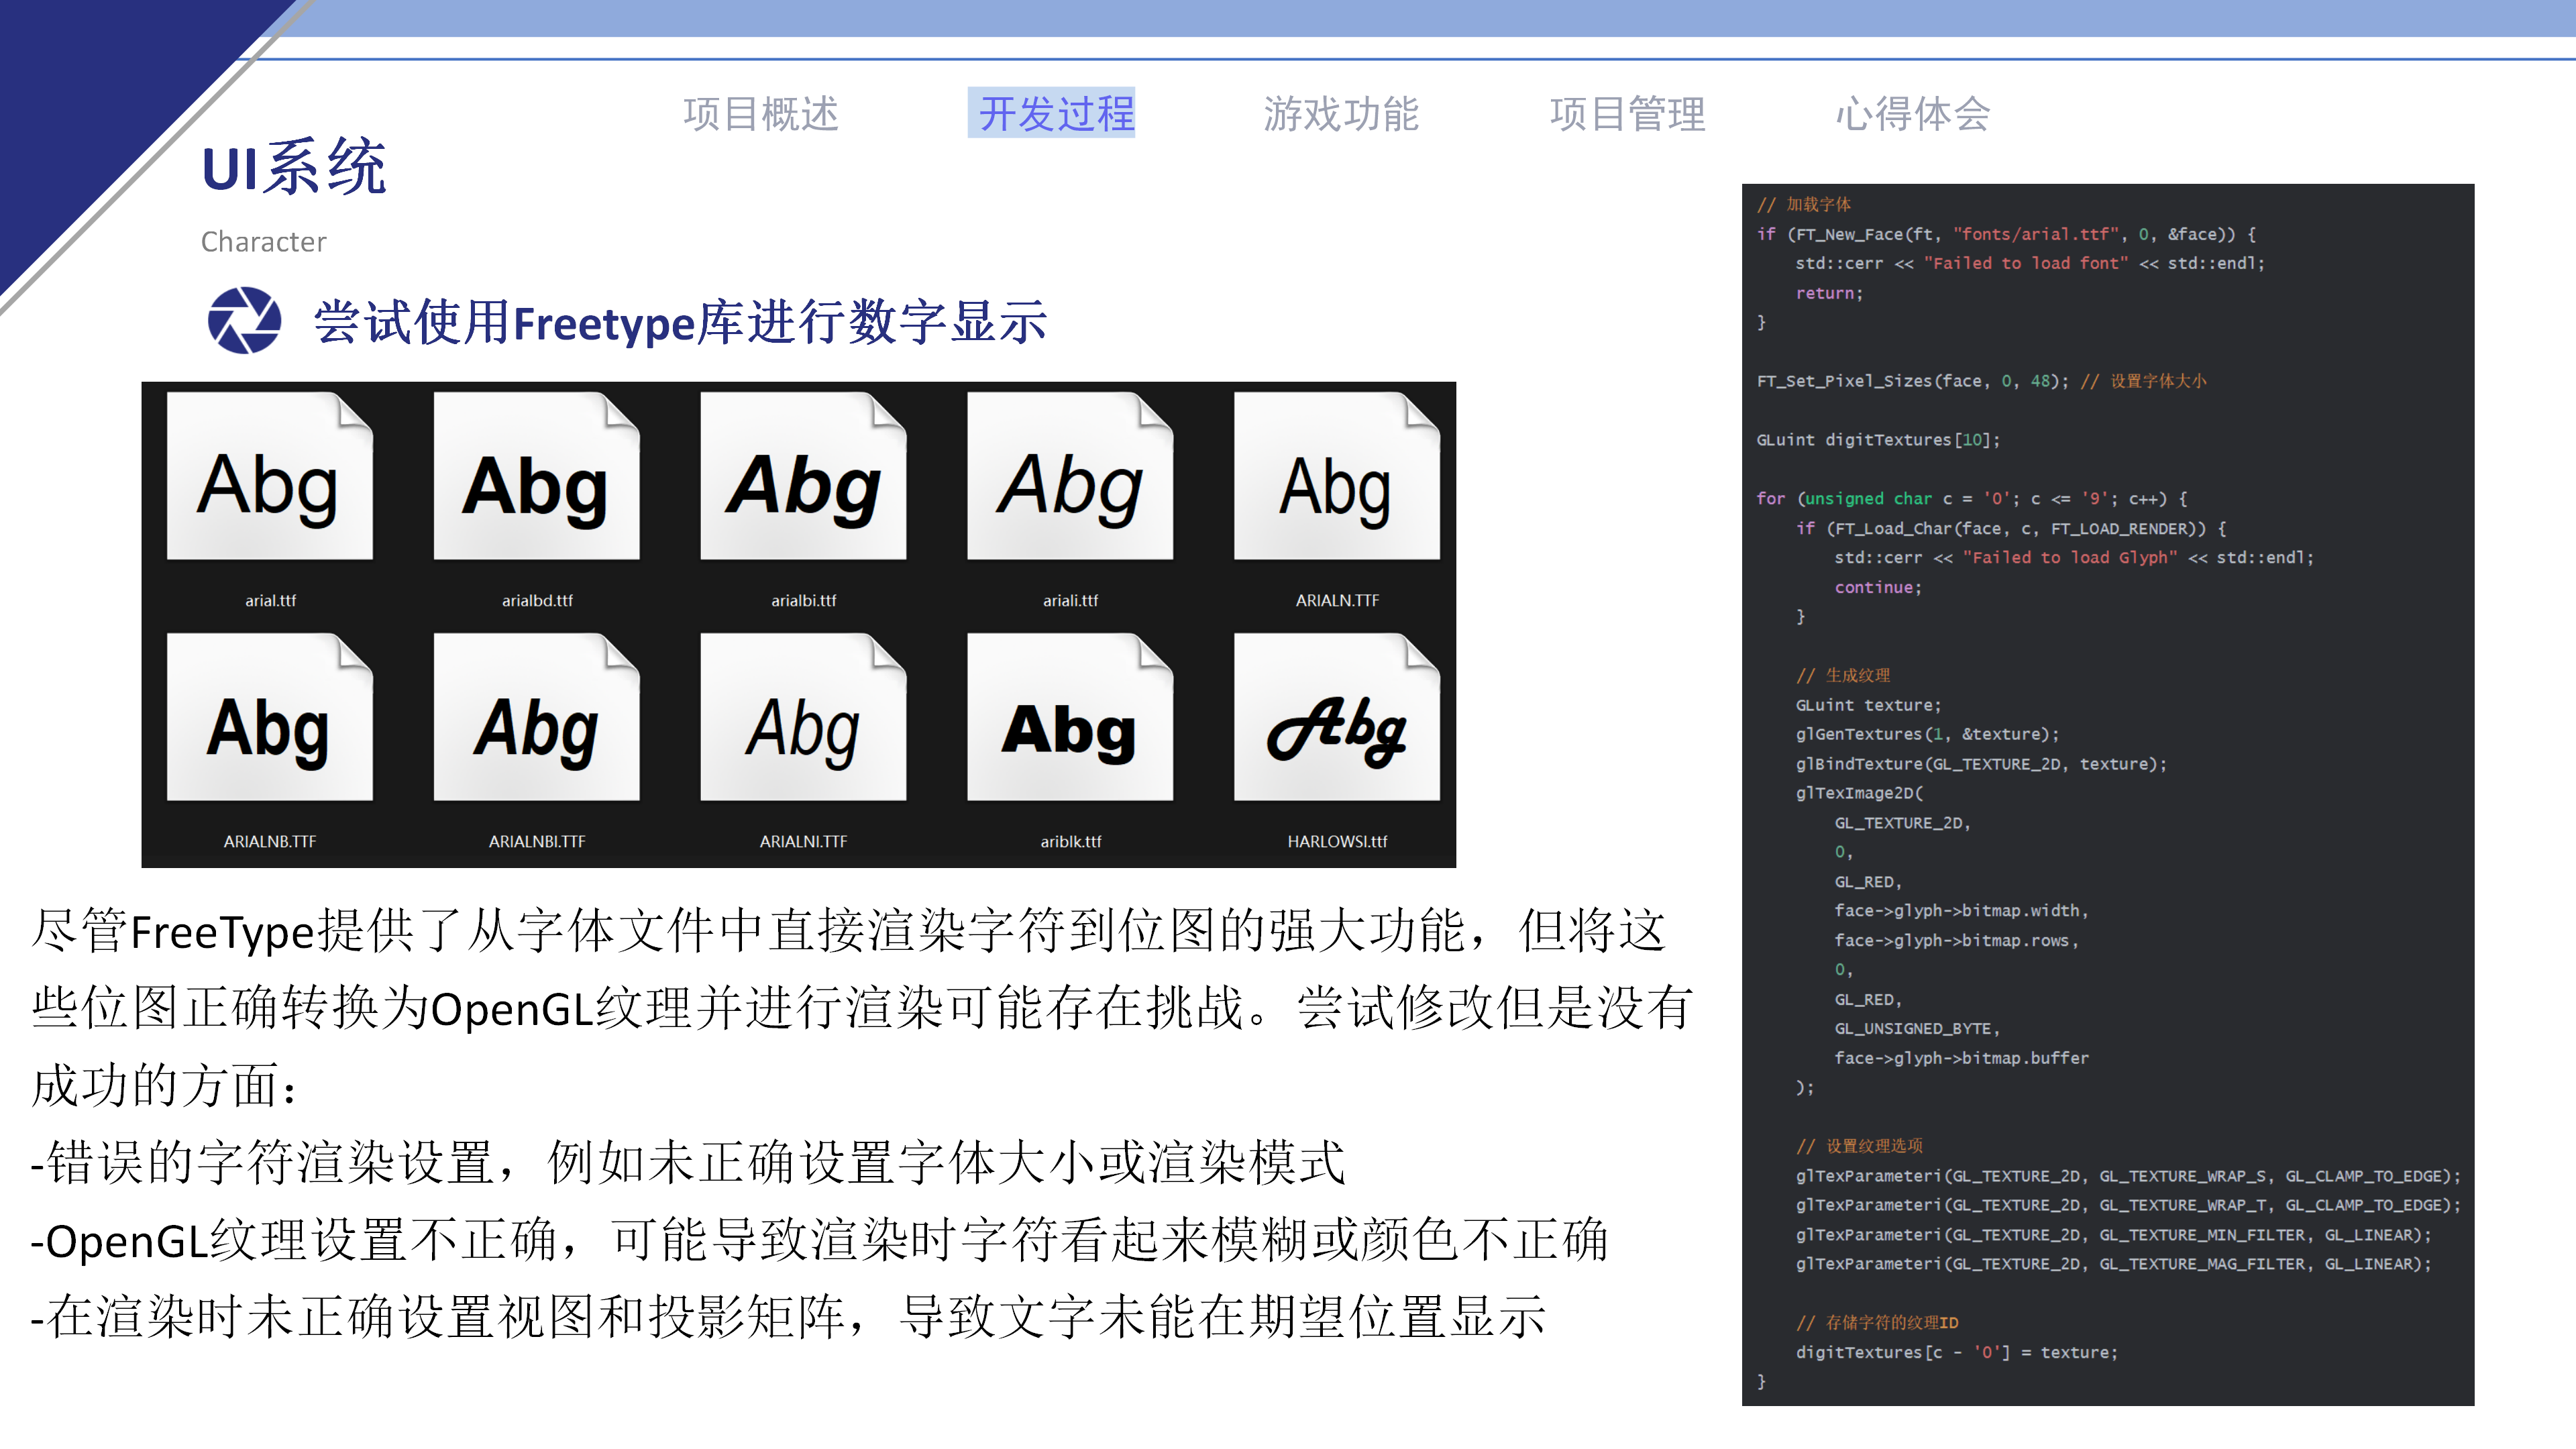The height and width of the screenshot is (1449, 2576).
Task: Click the Character subtitle text
Action: coord(263,242)
